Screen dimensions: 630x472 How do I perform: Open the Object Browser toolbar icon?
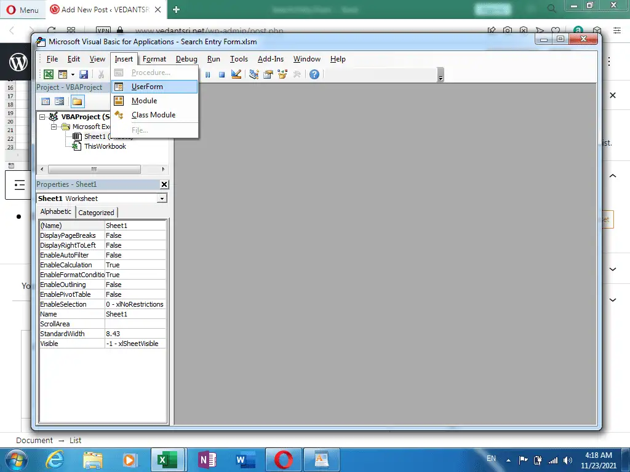(282, 74)
